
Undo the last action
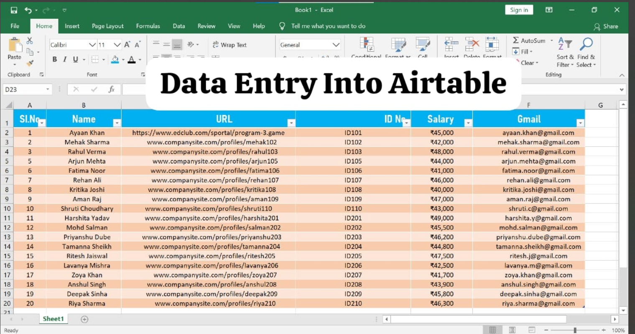coord(28,10)
